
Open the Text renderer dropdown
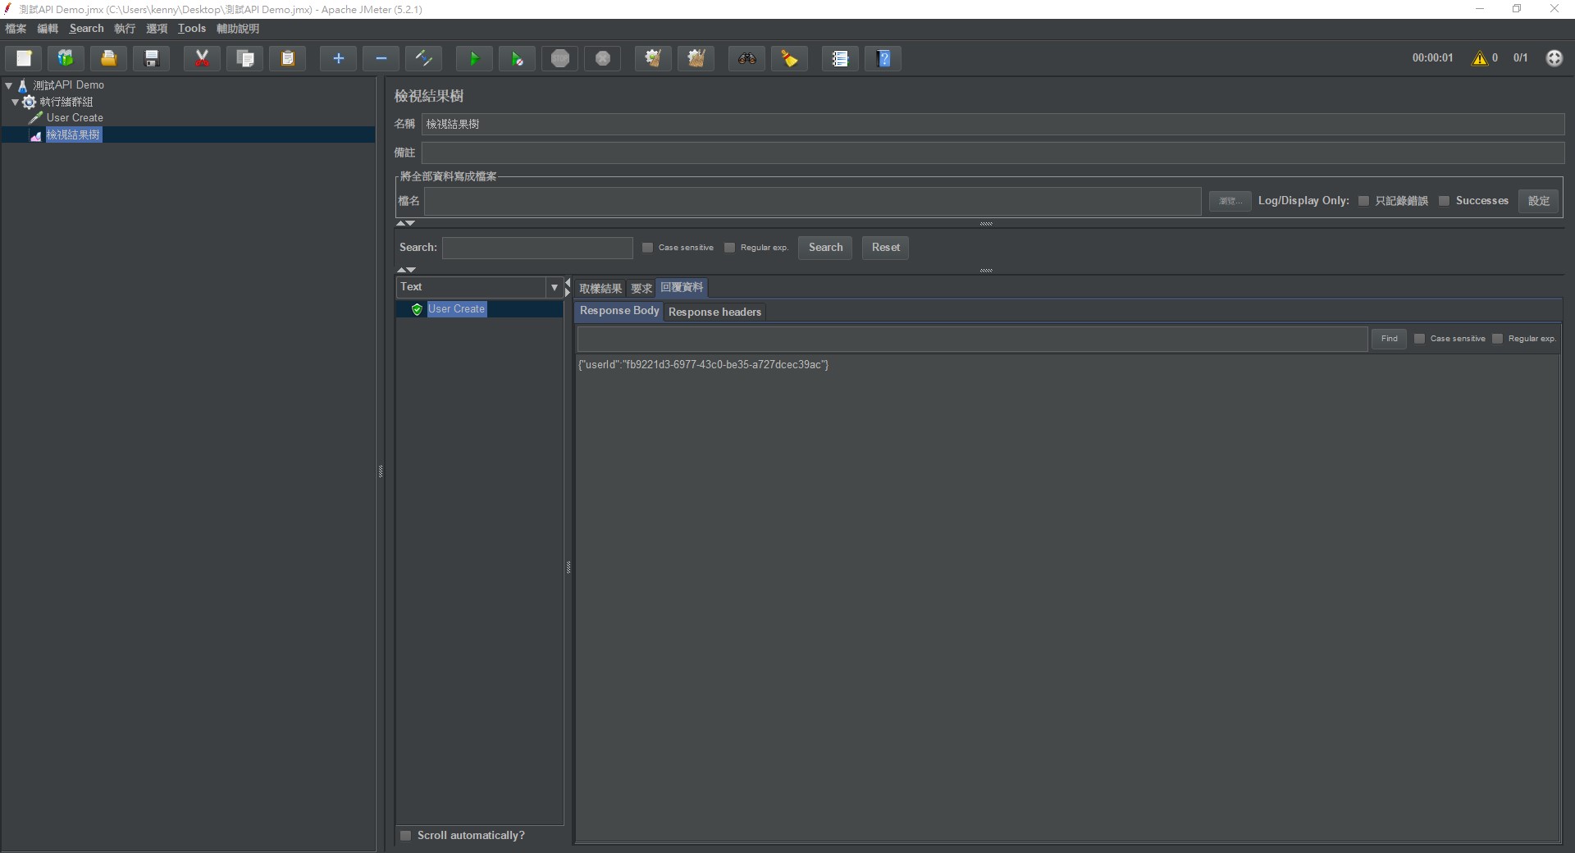554,287
